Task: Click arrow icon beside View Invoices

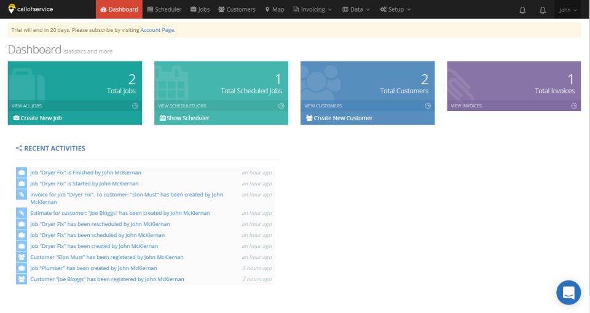Action: (574, 106)
